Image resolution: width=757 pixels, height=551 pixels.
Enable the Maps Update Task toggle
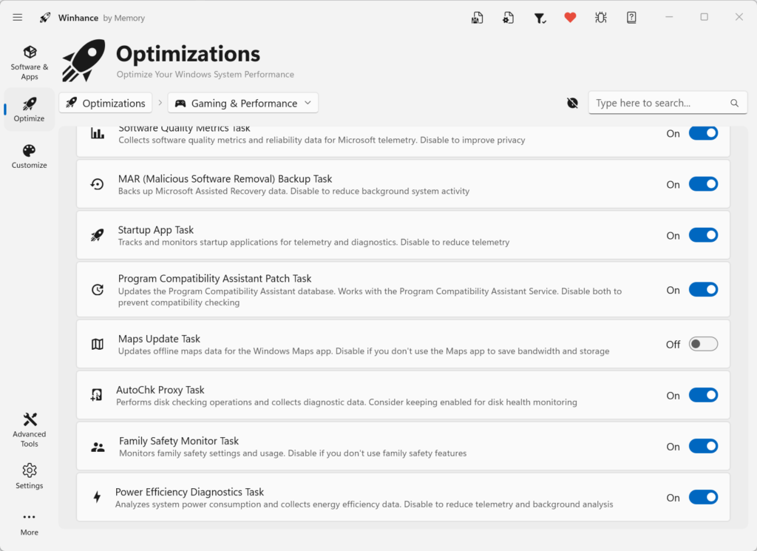coord(702,344)
